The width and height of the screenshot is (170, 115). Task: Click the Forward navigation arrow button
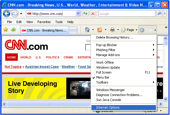[15, 13]
